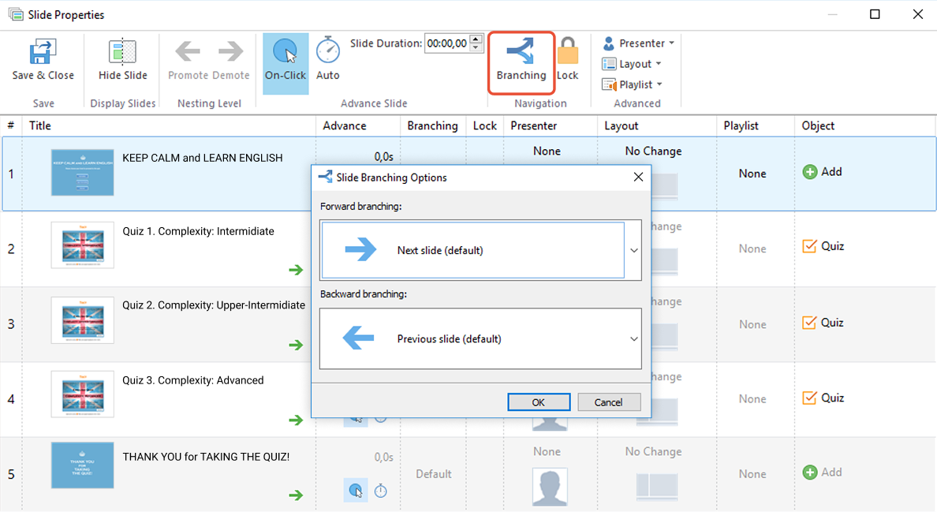Image resolution: width=937 pixels, height=512 pixels.
Task: Toggle On-Click advance for slide 5
Action: [x=355, y=490]
